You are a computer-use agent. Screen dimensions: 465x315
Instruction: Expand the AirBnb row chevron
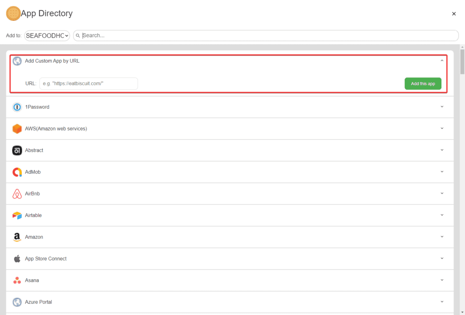click(442, 194)
